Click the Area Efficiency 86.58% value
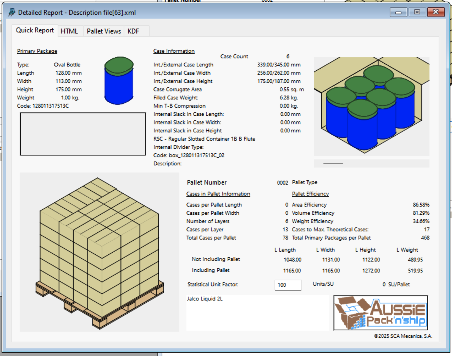Image resolution: width=452 pixels, height=356 pixels. coord(421,205)
